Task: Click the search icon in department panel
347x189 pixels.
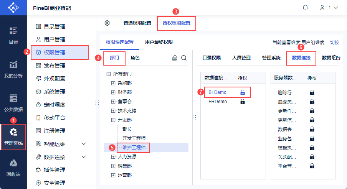Action: click(x=184, y=58)
